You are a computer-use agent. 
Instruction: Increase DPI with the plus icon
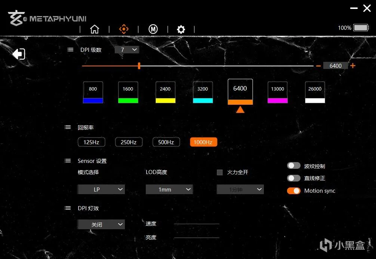353,66
